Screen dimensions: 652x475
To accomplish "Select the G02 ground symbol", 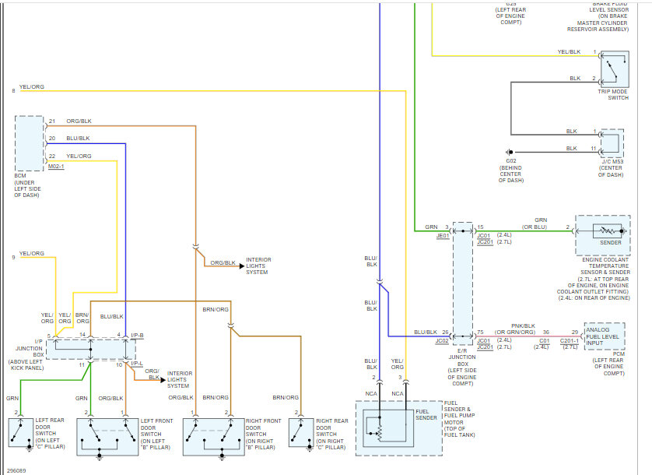I will pyautogui.click(x=510, y=152).
